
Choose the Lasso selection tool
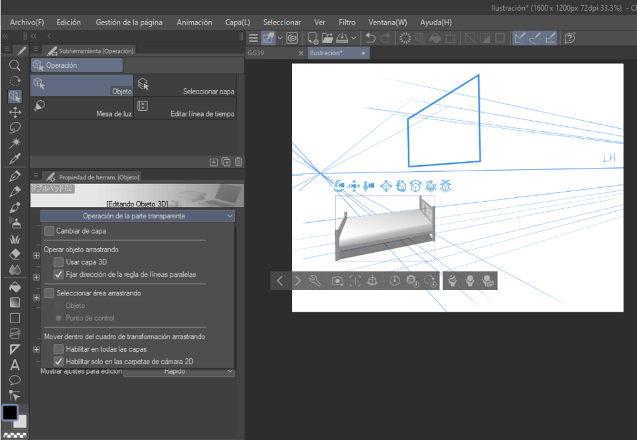click(15, 128)
